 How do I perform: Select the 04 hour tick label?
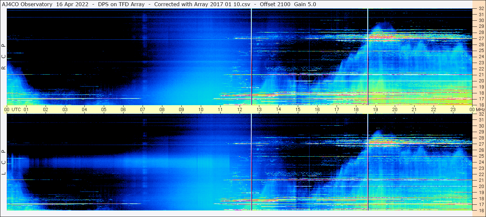(84, 109)
